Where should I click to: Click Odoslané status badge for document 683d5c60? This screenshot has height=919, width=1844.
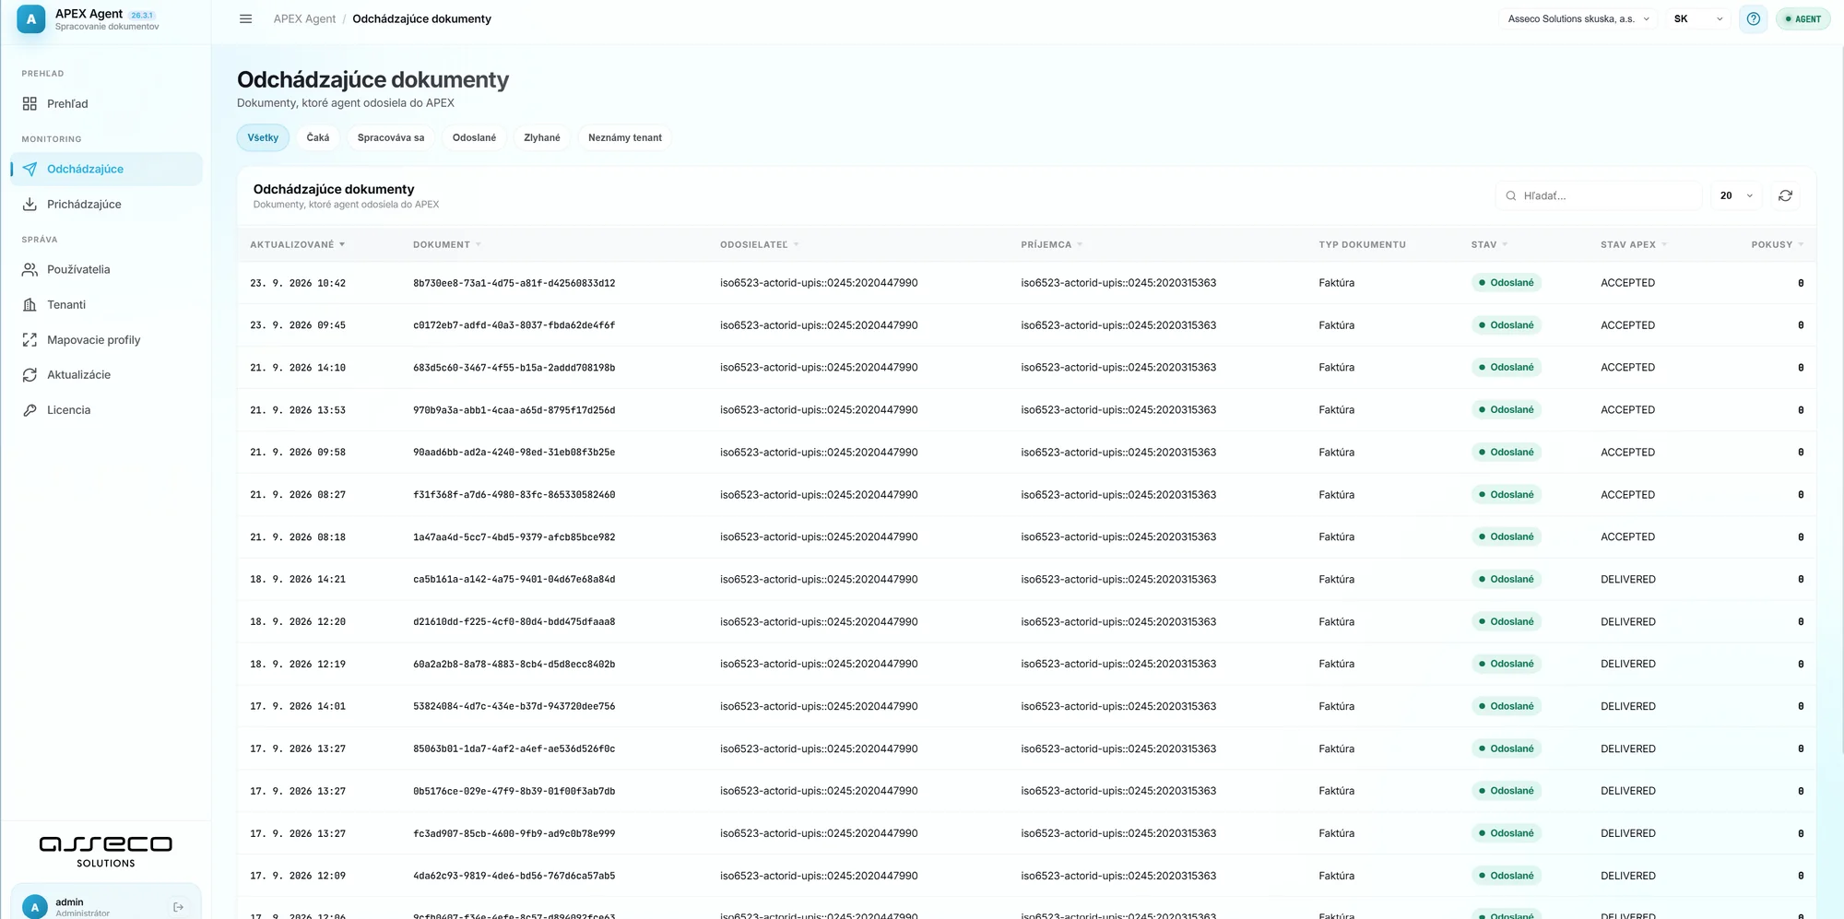(x=1506, y=368)
